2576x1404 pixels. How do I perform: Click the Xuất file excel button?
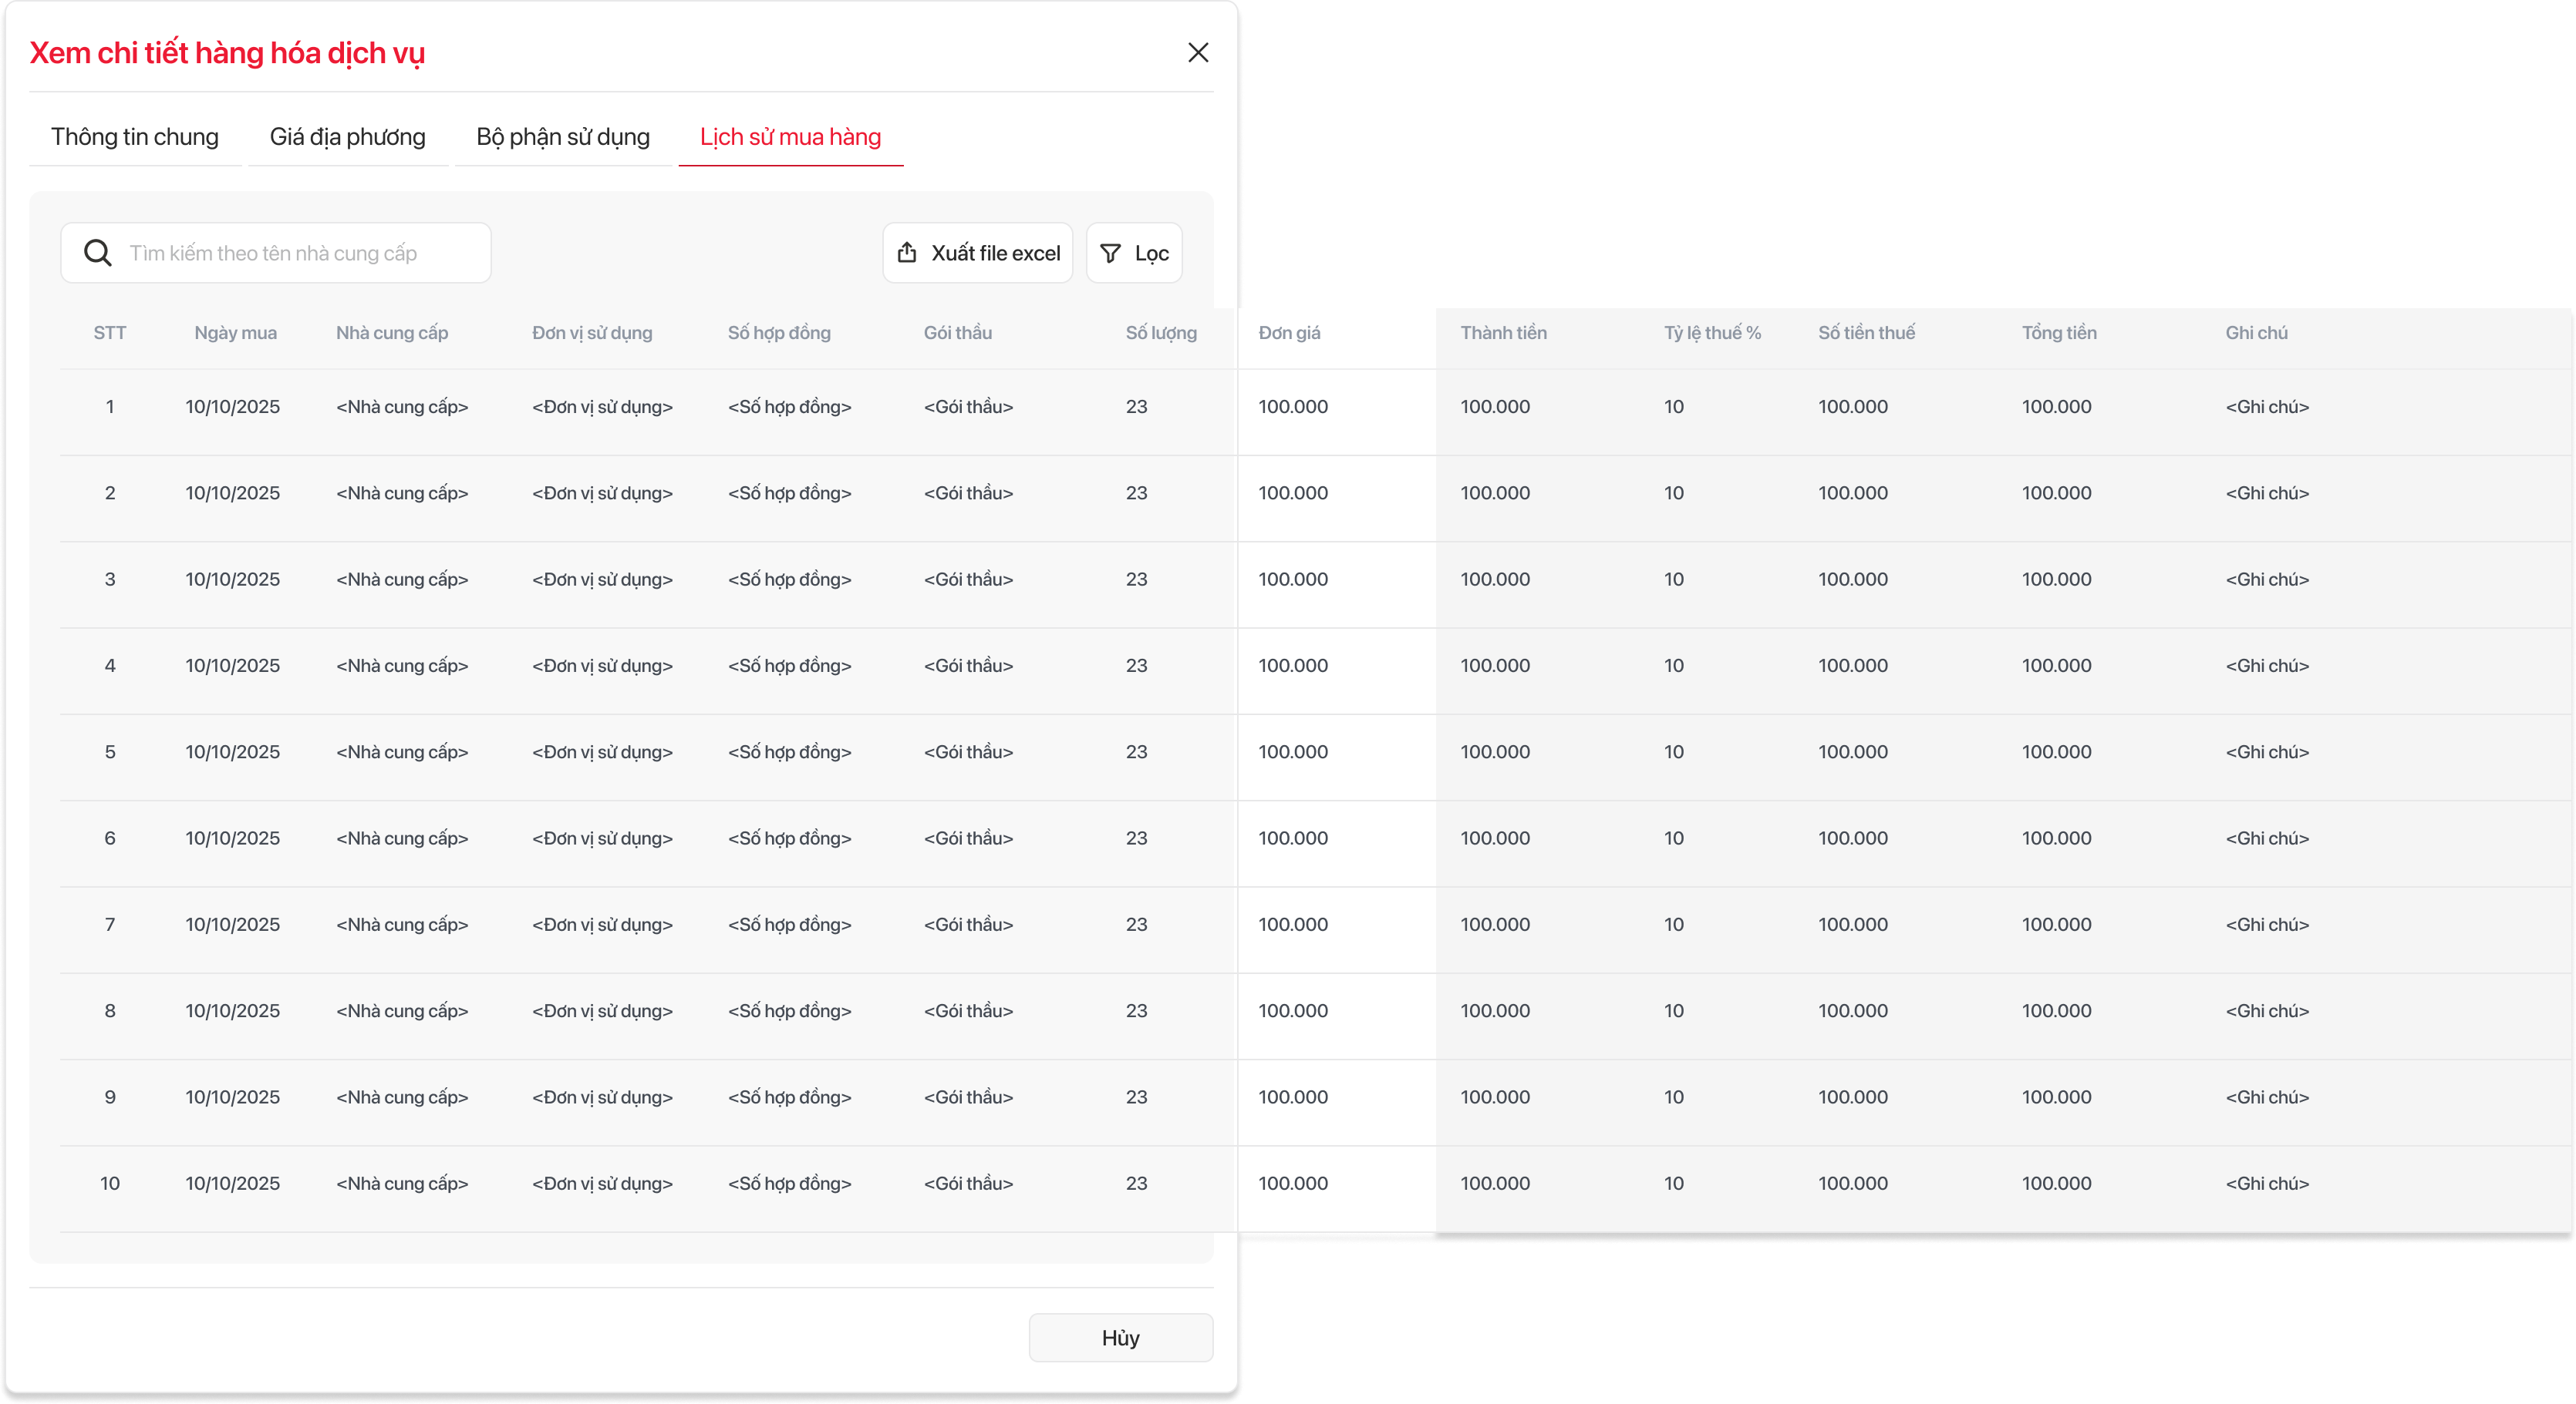[977, 253]
